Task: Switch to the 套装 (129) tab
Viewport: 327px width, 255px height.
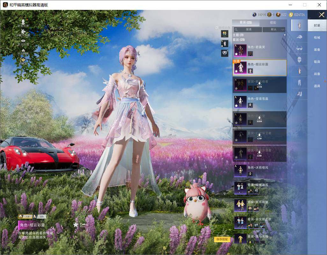Action: click(x=246, y=23)
